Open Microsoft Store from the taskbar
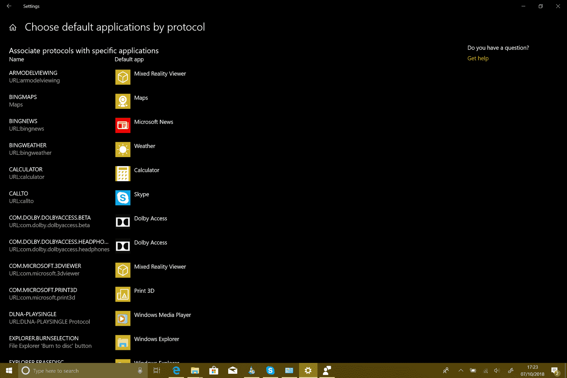This screenshot has height=378, width=567. (214, 370)
